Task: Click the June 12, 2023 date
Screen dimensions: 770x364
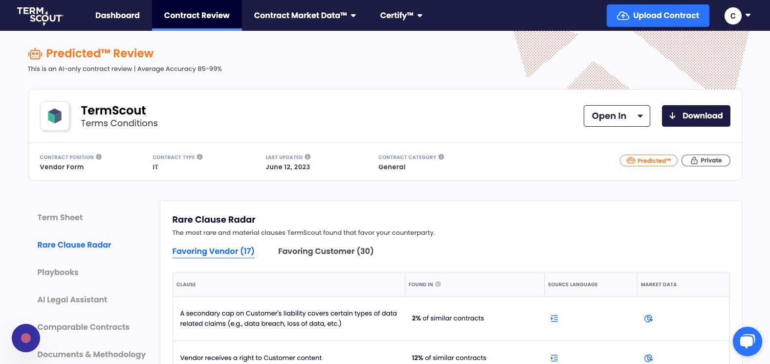Action: (287, 167)
